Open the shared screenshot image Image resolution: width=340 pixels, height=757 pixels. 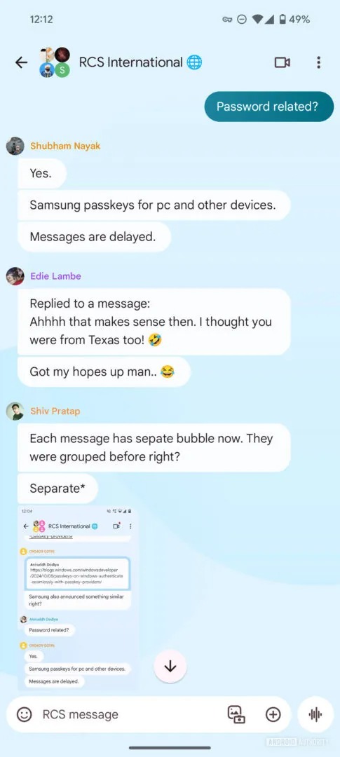(78, 598)
